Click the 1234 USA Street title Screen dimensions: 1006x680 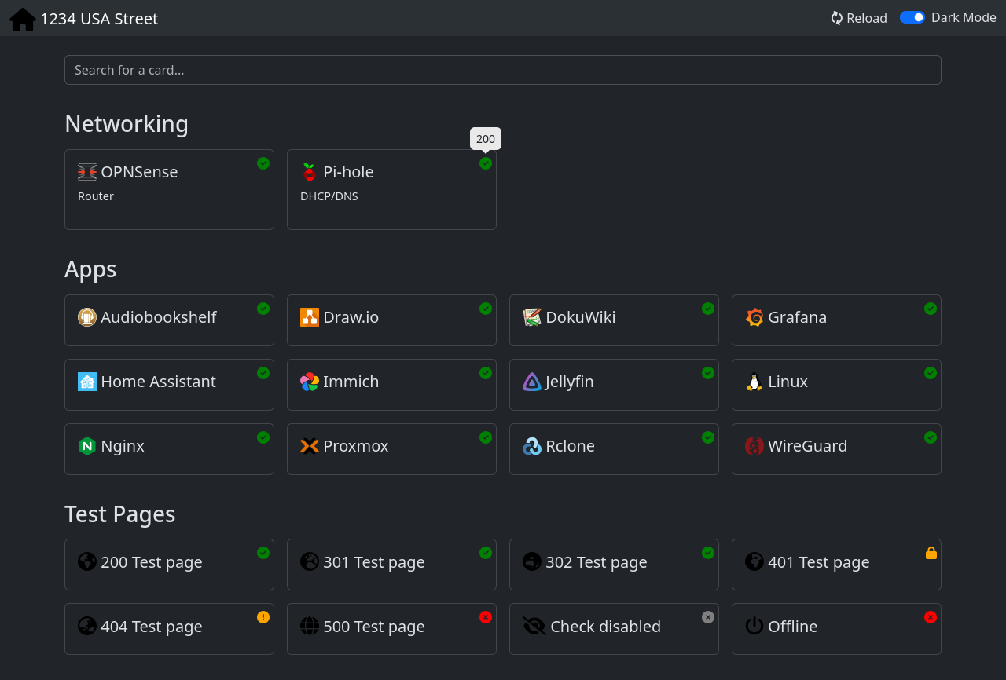[99, 19]
